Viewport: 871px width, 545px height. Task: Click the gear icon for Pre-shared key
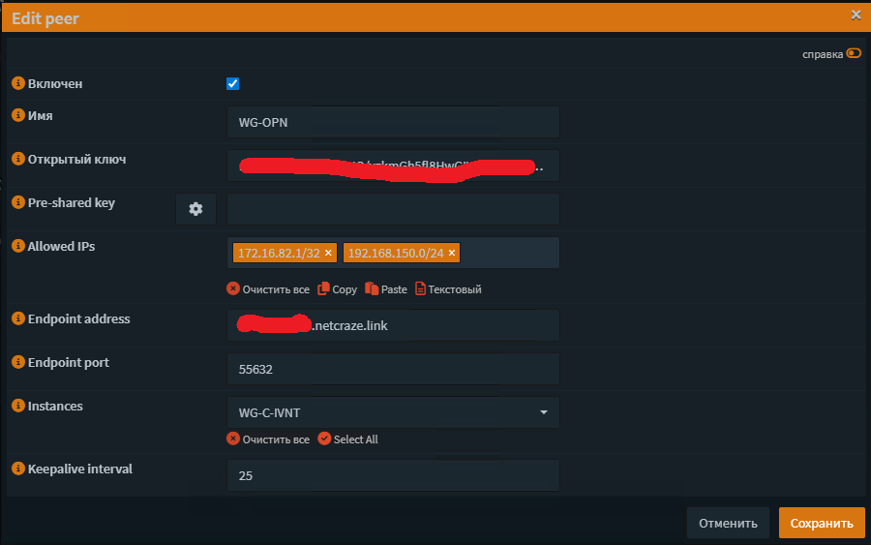tap(195, 209)
